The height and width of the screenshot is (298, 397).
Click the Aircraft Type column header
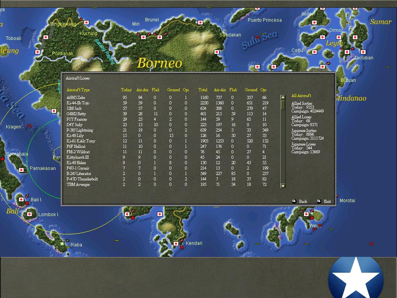click(x=78, y=90)
